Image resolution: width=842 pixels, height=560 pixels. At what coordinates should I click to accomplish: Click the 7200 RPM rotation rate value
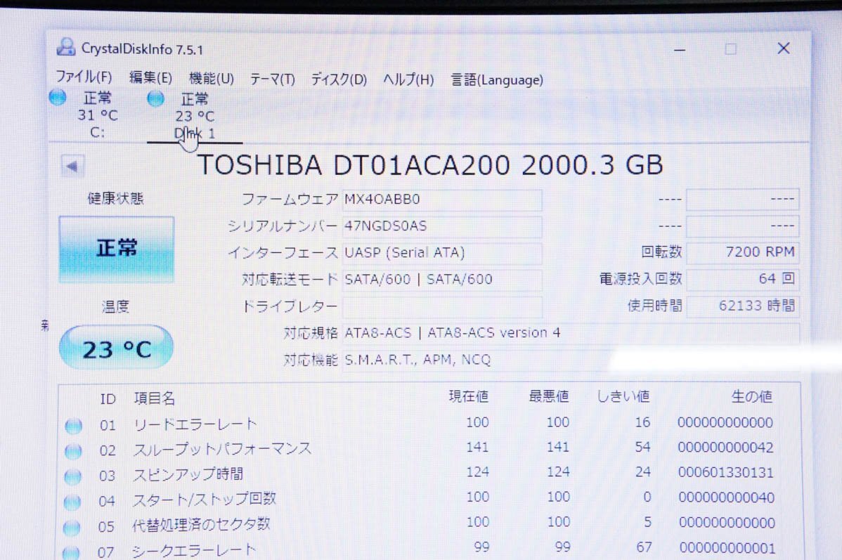743,252
